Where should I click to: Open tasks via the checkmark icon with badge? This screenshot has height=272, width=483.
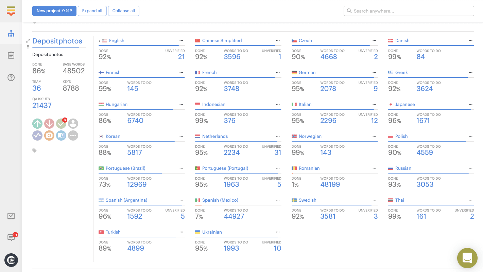click(61, 124)
